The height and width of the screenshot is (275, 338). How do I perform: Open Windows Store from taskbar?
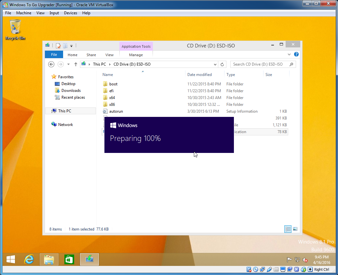(x=69, y=259)
